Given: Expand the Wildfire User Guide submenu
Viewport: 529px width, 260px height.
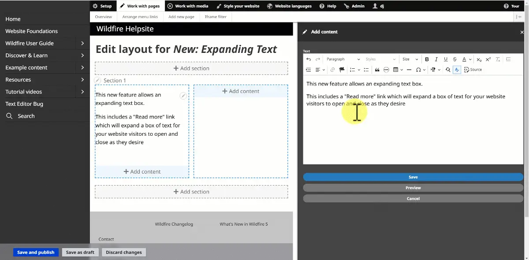Looking at the screenshot, I should pyautogui.click(x=82, y=43).
